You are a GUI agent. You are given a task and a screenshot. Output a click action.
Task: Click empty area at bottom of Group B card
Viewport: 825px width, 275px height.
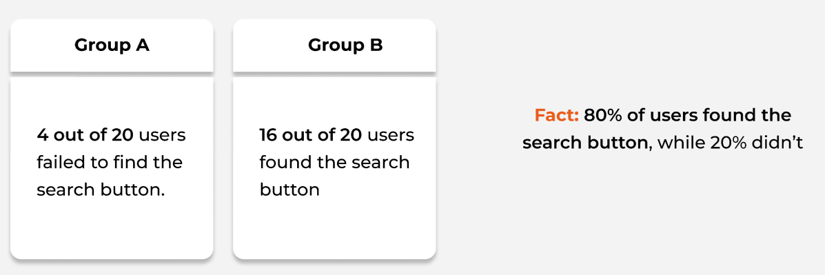[x=334, y=232]
